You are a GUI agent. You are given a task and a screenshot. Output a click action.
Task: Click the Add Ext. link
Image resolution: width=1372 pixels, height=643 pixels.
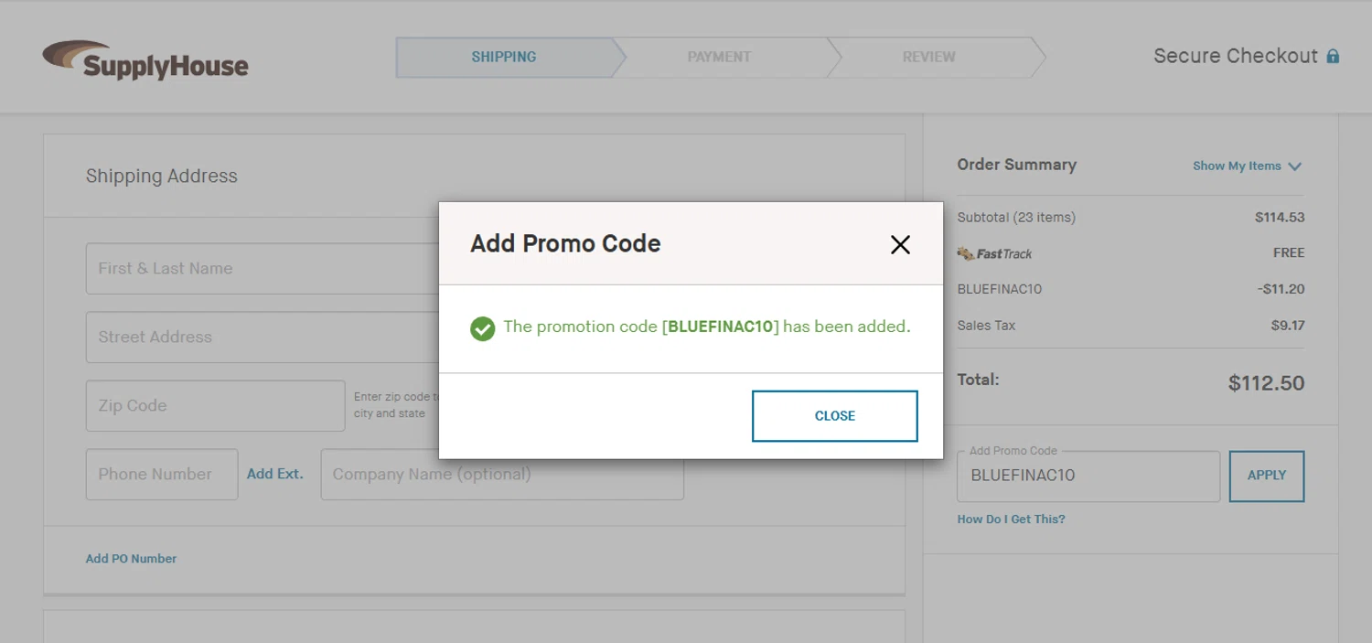(x=274, y=474)
